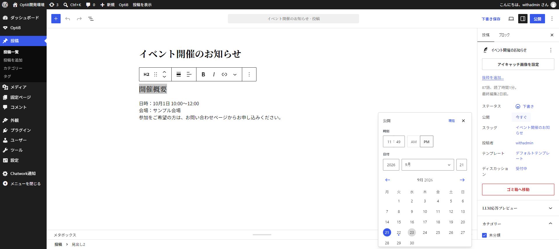Open block alignment option
The width and height of the screenshot is (559, 249).
(x=179, y=74)
